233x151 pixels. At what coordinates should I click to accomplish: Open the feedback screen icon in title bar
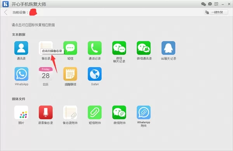[x=216, y=4]
